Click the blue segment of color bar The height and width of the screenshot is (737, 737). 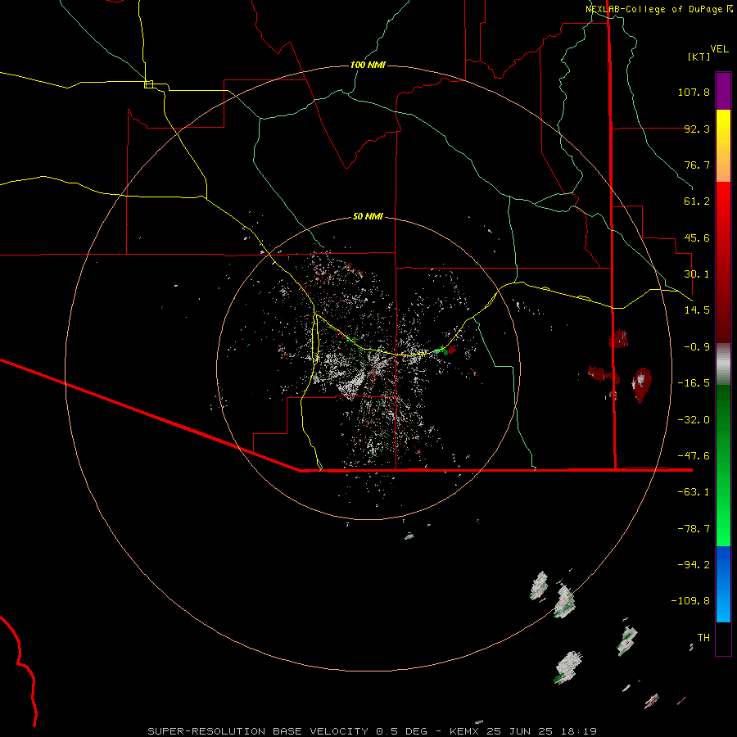click(x=723, y=584)
